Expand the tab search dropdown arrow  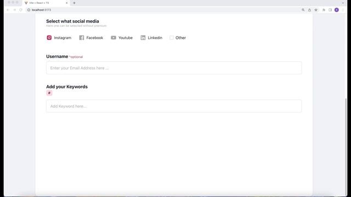pyautogui.click(x=343, y=3)
